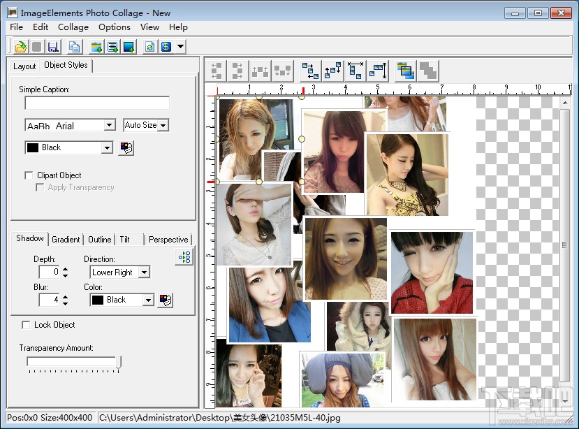Open shadow color picker icon
This screenshot has height=429, width=579.
pos(166,300)
